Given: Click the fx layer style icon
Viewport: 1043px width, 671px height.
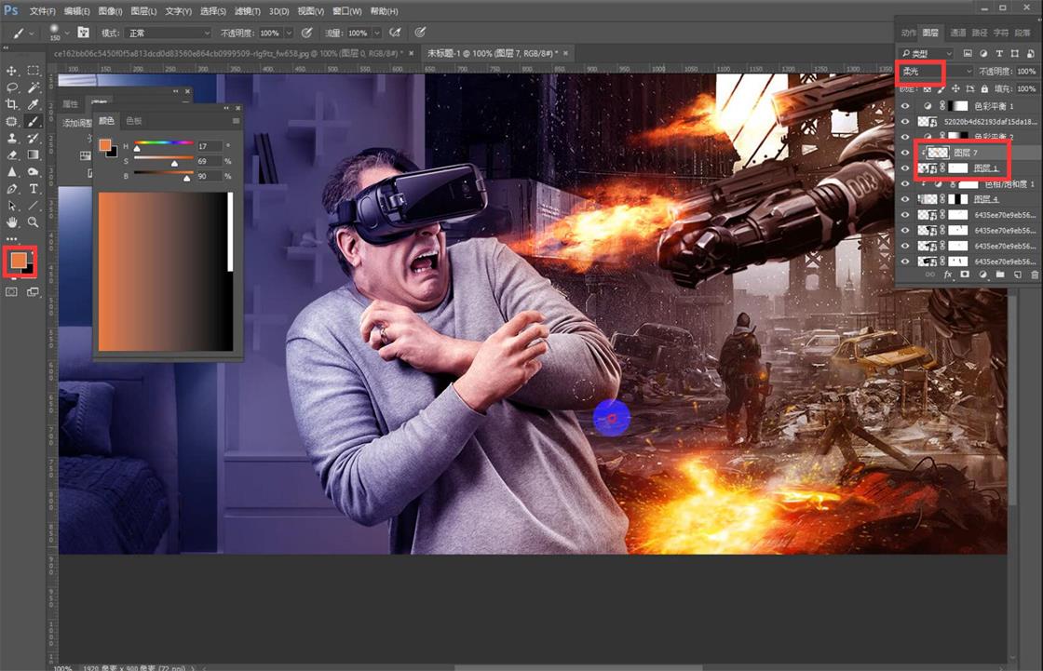Looking at the screenshot, I should [947, 274].
